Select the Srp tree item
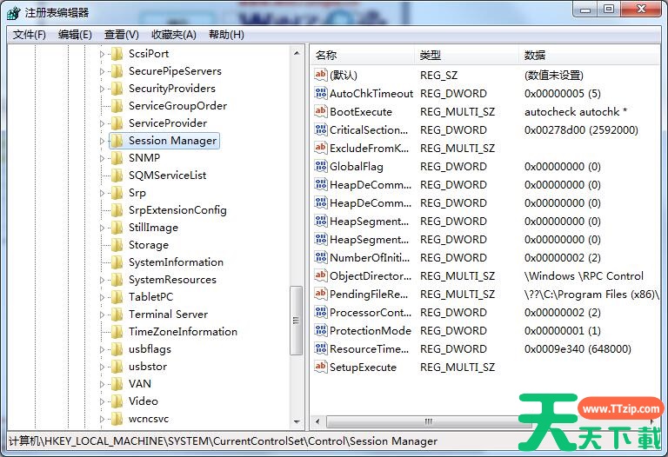Image resolution: width=668 pixels, height=457 pixels. (137, 193)
